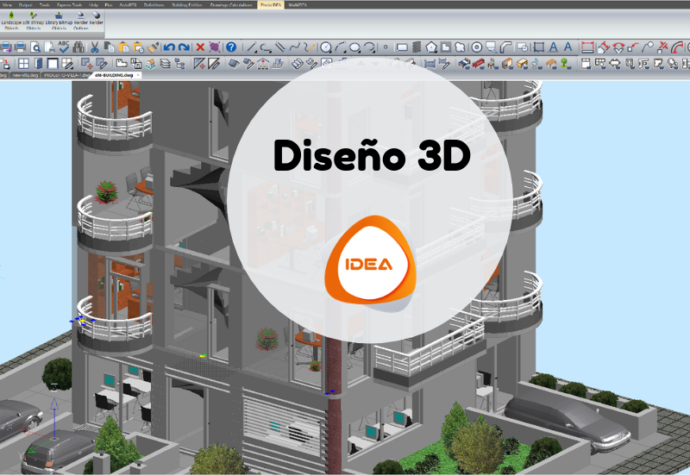
Task: Open the Building Entities menu tab
Action: click(x=186, y=5)
